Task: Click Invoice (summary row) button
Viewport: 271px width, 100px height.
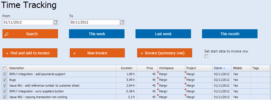Action: coord(165,53)
